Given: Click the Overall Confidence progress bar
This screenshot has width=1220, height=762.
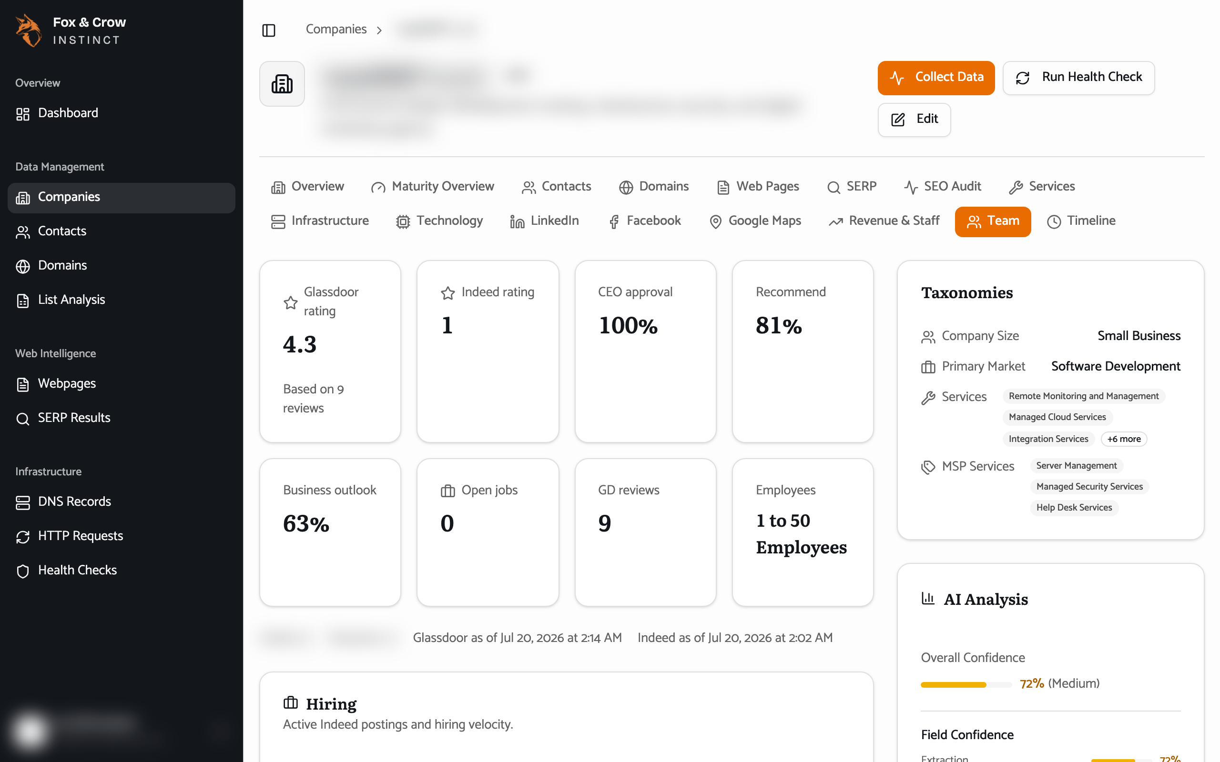Looking at the screenshot, I should point(966,684).
